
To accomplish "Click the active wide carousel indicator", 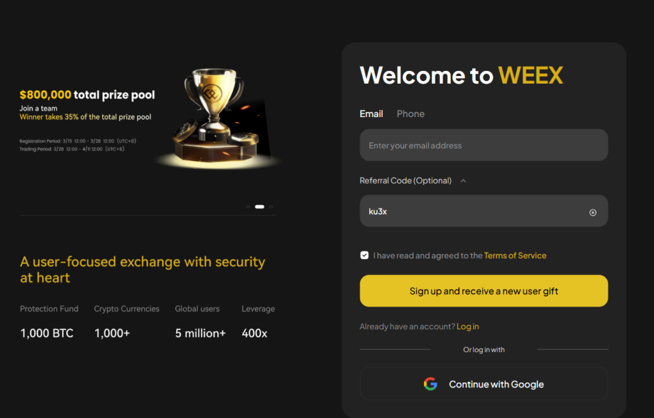I will pyautogui.click(x=259, y=206).
